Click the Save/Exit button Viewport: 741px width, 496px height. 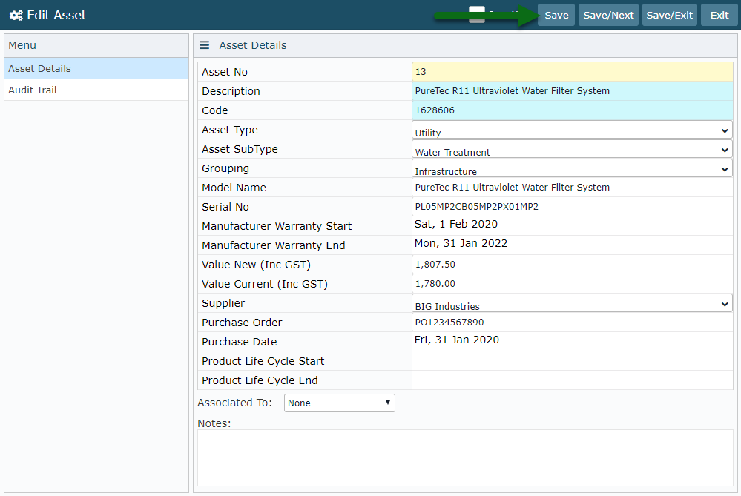tap(669, 15)
